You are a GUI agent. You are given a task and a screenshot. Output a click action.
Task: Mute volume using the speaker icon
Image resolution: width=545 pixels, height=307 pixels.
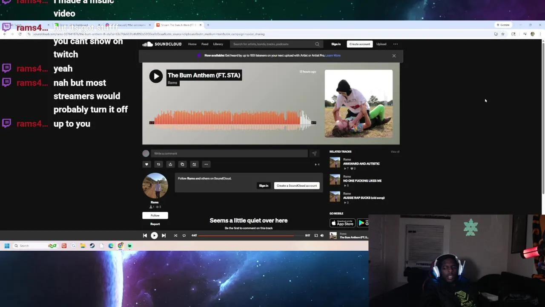(x=322, y=235)
